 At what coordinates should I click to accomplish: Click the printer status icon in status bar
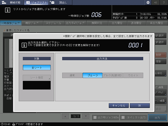14,124
